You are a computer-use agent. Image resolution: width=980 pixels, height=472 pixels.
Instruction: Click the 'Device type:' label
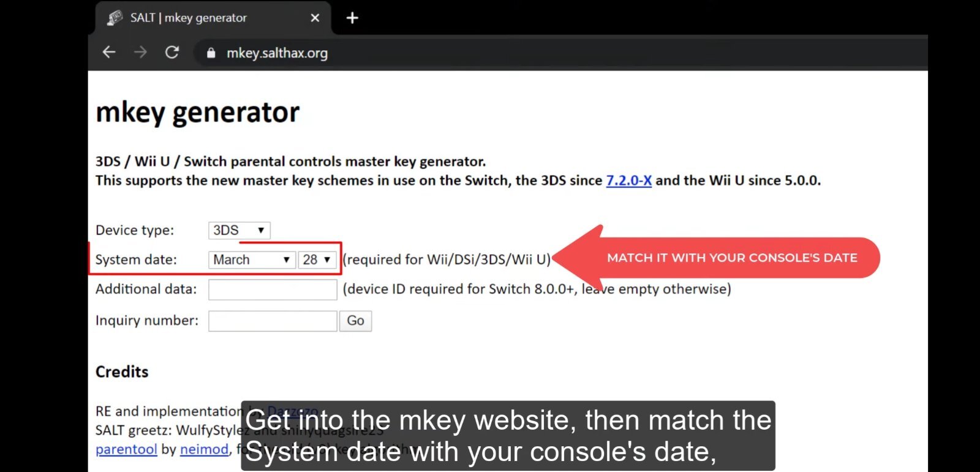coord(135,230)
